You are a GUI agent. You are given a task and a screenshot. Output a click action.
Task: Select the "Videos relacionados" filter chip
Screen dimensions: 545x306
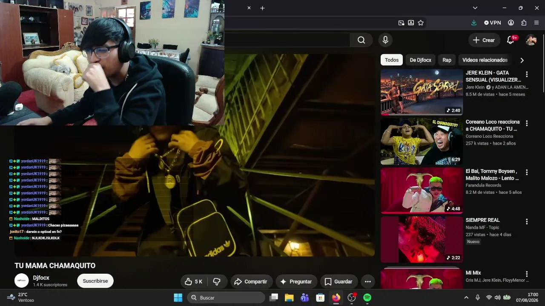(485, 60)
